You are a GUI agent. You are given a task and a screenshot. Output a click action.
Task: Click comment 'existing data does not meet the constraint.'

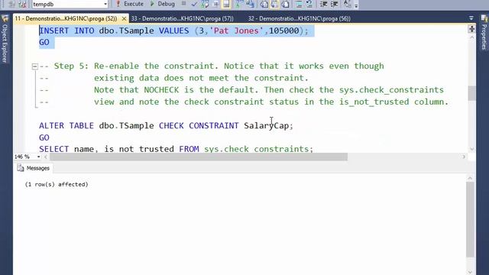[x=201, y=78]
